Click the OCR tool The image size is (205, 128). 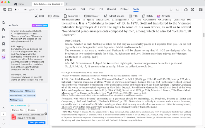coord(39,16)
